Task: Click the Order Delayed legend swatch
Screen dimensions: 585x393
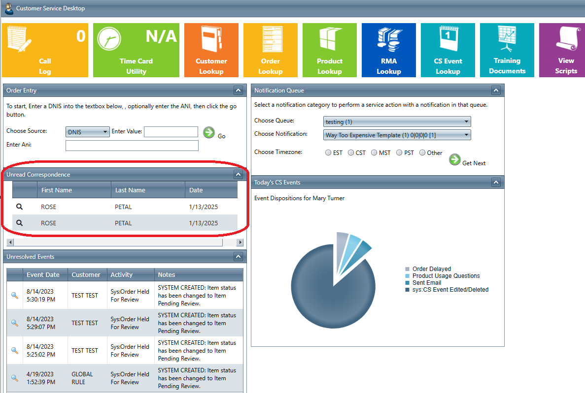Action: [407, 269]
